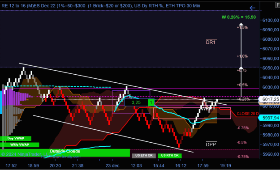Click the 6090,00 price axis label
Screen dimensions: 280x170
tap(271, 30)
